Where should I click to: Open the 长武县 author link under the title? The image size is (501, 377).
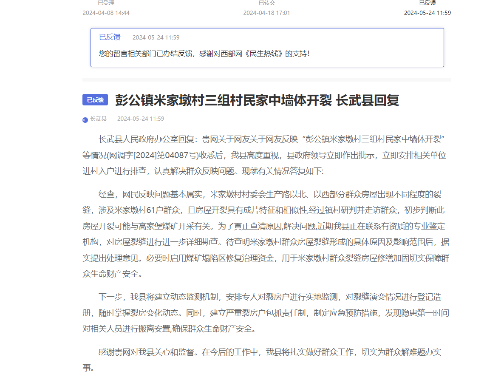98,119
